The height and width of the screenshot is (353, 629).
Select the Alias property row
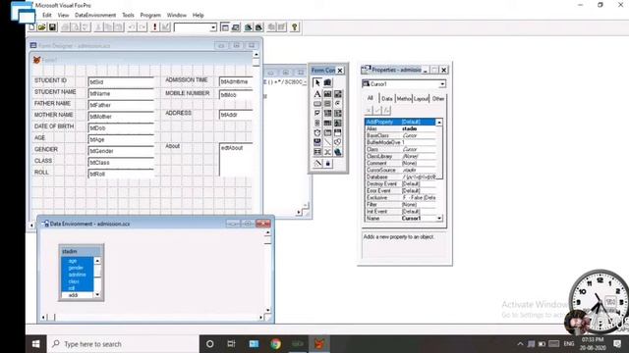pos(400,128)
